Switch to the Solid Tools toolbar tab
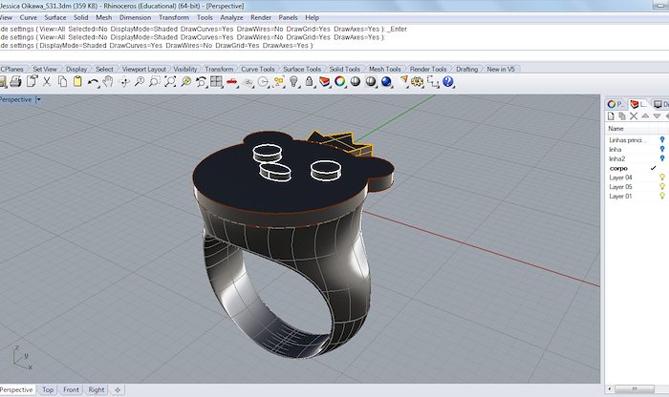This screenshot has height=397, width=669. coord(344,69)
